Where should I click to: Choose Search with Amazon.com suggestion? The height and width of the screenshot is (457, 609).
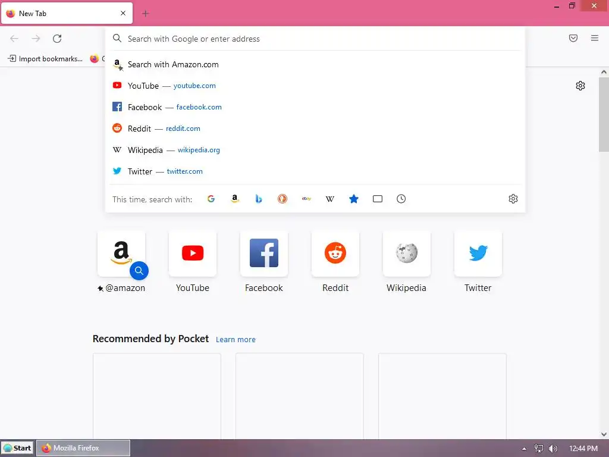315,64
